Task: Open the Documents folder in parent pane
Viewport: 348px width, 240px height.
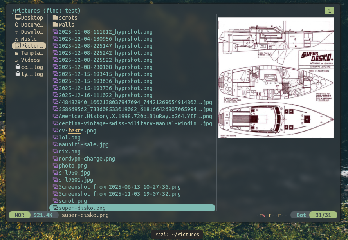Action: [x=32, y=25]
